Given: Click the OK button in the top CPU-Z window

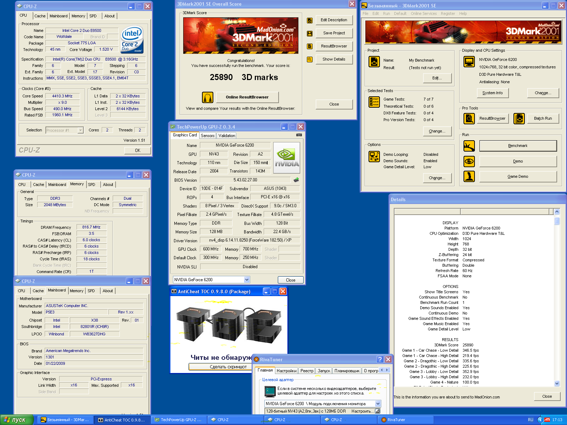Looking at the screenshot, I should (137, 151).
